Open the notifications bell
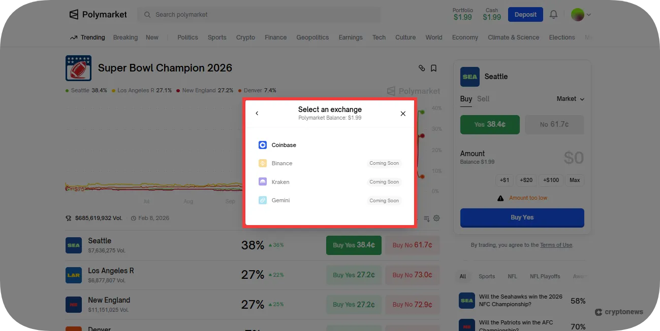This screenshot has width=660, height=331. click(553, 14)
